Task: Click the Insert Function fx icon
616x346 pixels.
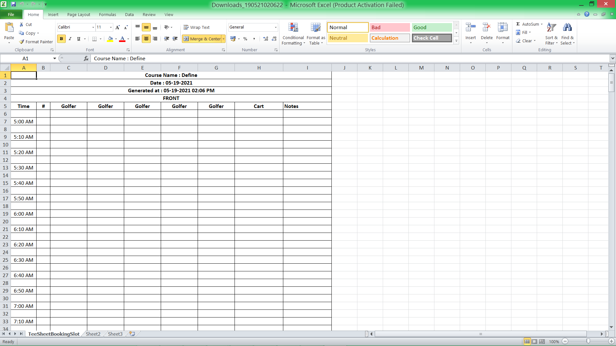Action: 86,58
